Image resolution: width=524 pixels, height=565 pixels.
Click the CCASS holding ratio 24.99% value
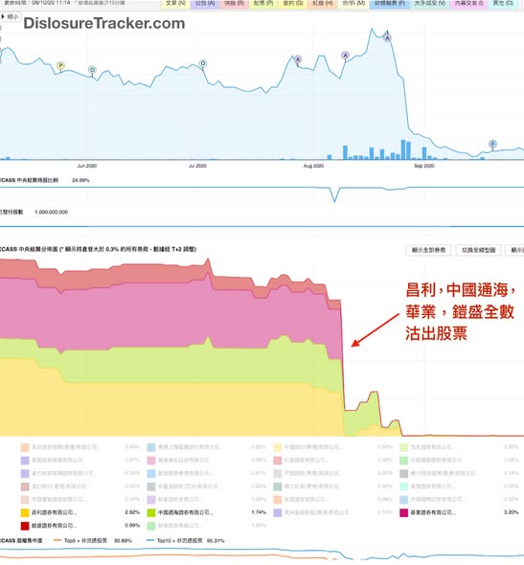[x=80, y=180]
